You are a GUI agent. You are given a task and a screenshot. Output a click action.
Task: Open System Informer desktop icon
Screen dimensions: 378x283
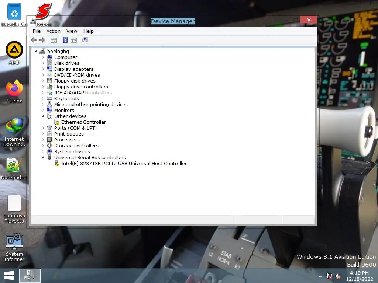(x=14, y=247)
